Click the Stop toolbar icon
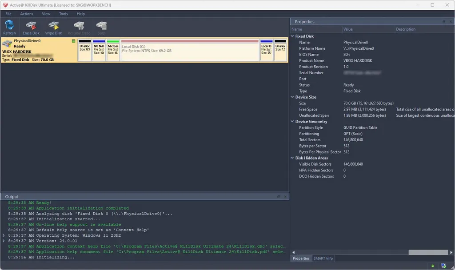The height and width of the screenshot is (270, 455). click(x=101, y=28)
